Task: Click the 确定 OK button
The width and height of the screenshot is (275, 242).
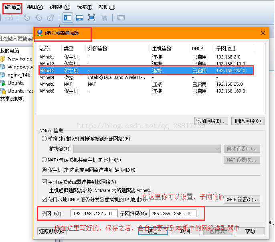Action: click(x=153, y=231)
